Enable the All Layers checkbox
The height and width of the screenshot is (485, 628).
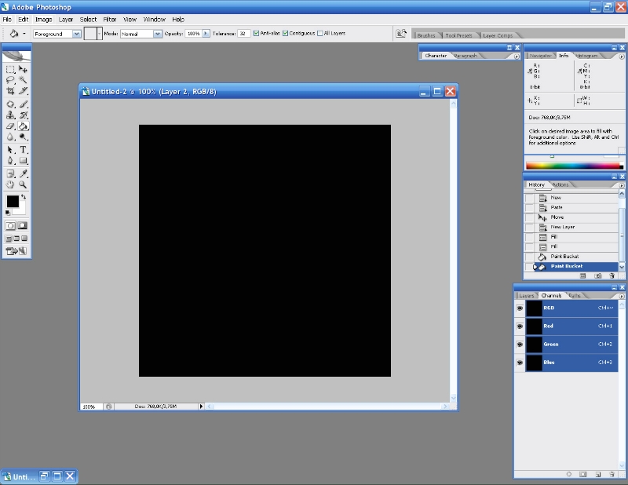click(319, 34)
